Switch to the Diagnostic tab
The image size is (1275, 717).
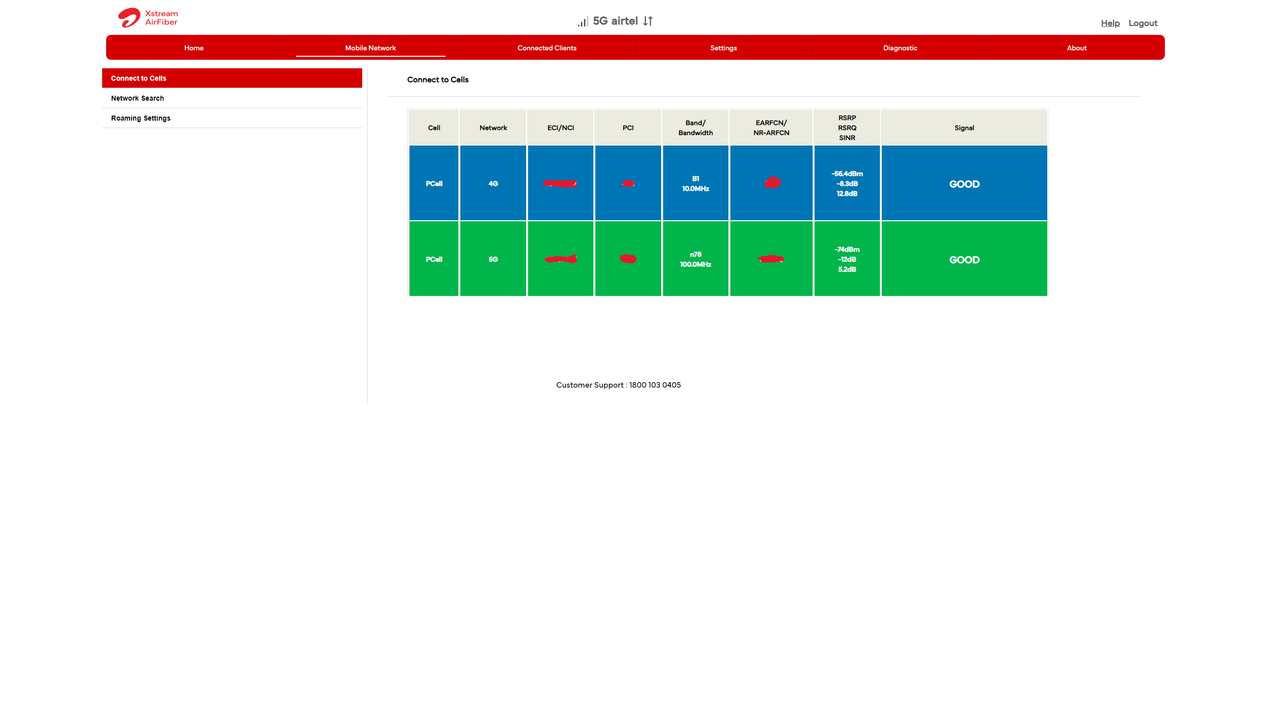pos(900,48)
